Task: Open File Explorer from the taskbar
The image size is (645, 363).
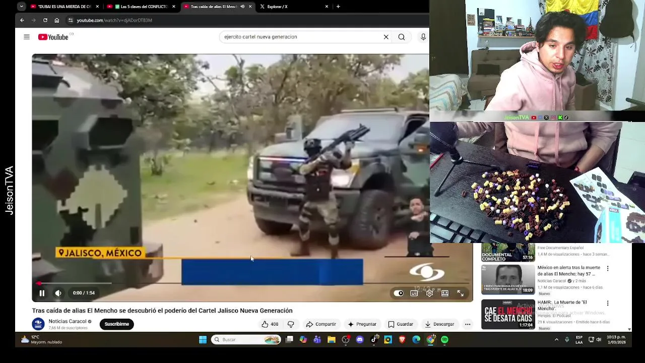Action: 331,340
